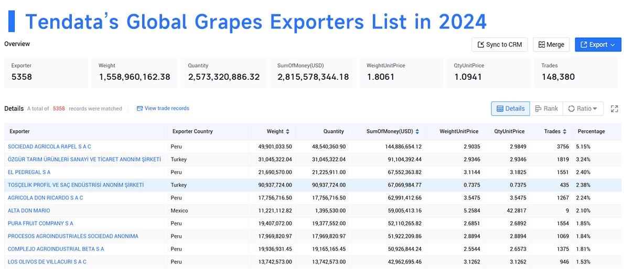Open PURA FRUIT COMPANY S A exporter
The height and width of the screenshot is (273, 624).
tap(40, 223)
